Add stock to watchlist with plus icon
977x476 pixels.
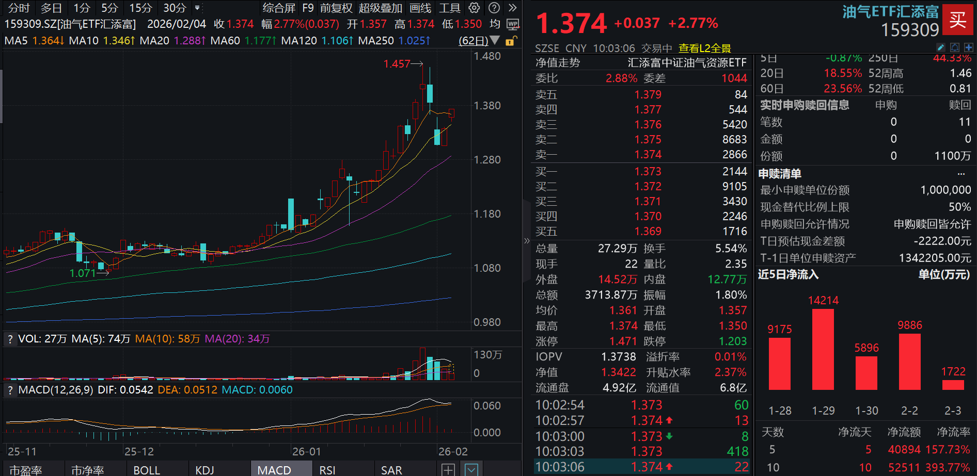click(x=968, y=47)
